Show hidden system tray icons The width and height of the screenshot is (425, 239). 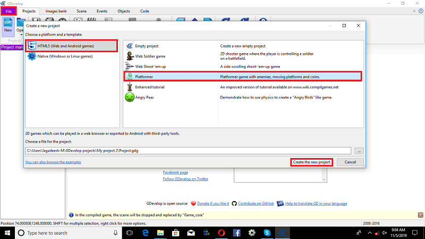tap(370, 233)
